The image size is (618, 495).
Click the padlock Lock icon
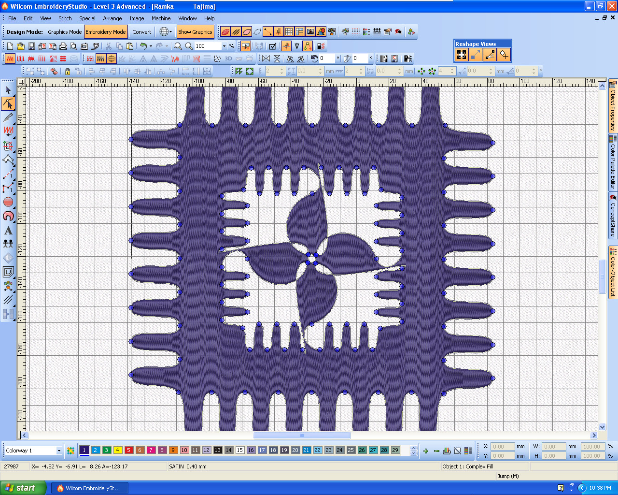point(68,71)
